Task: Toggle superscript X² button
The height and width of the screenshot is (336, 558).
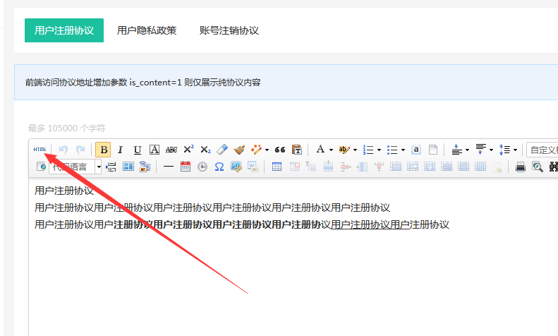Action: point(188,149)
